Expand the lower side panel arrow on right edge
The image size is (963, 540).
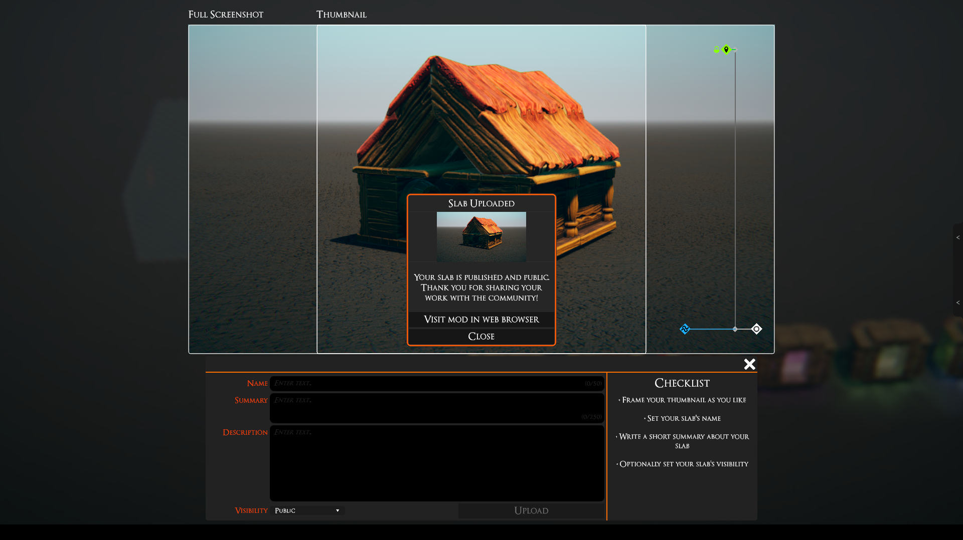pos(957,303)
